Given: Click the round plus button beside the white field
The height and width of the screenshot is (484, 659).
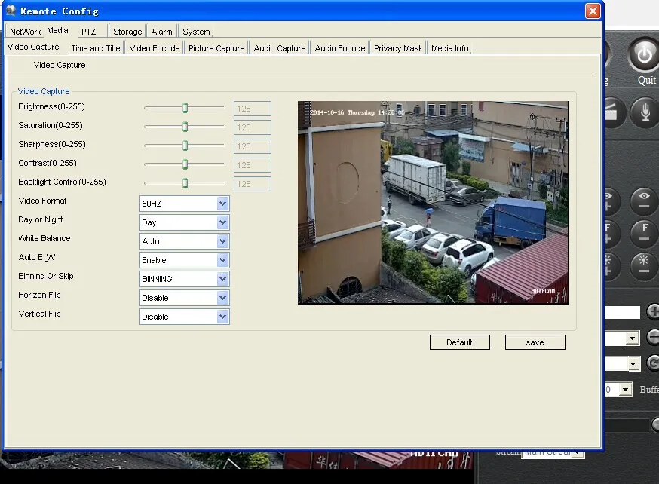Looking at the screenshot, I should pos(653,312).
